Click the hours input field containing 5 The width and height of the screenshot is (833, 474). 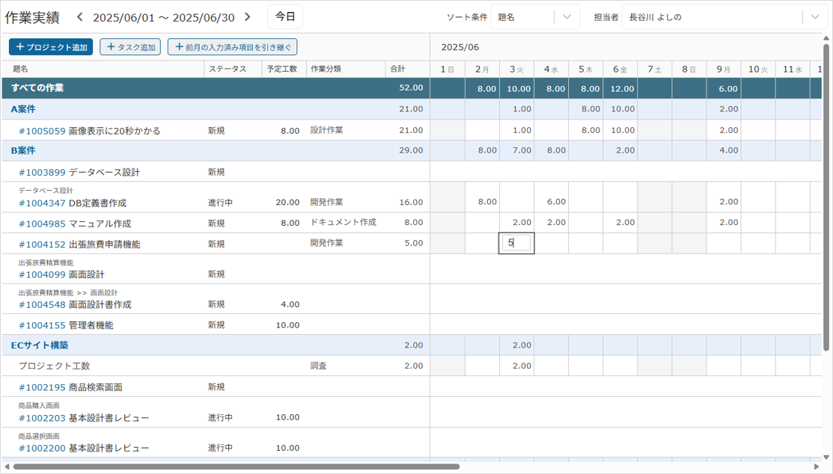click(516, 243)
